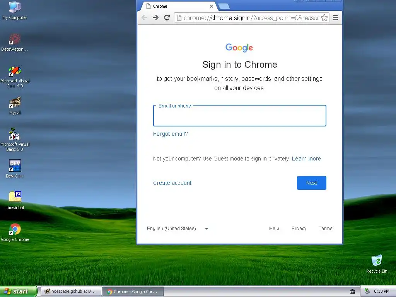This screenshot has height=297, width=396.
Task: Click the page icon in address bar
Action: pos(179,18)
